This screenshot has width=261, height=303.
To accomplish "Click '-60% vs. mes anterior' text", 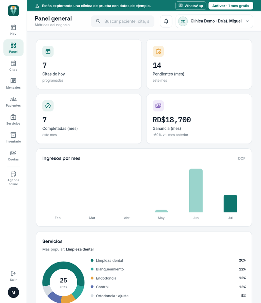I will (170, 135).
